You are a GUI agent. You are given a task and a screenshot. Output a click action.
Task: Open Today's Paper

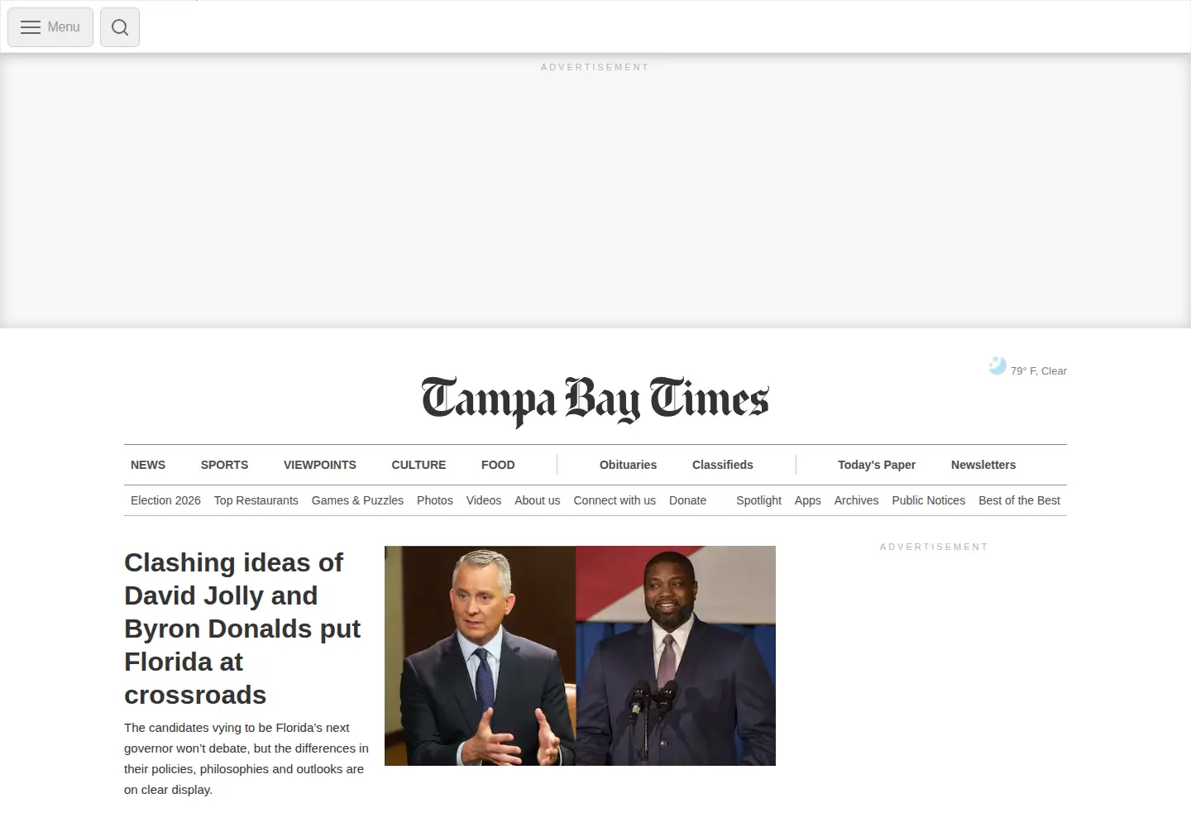point(877,465)
